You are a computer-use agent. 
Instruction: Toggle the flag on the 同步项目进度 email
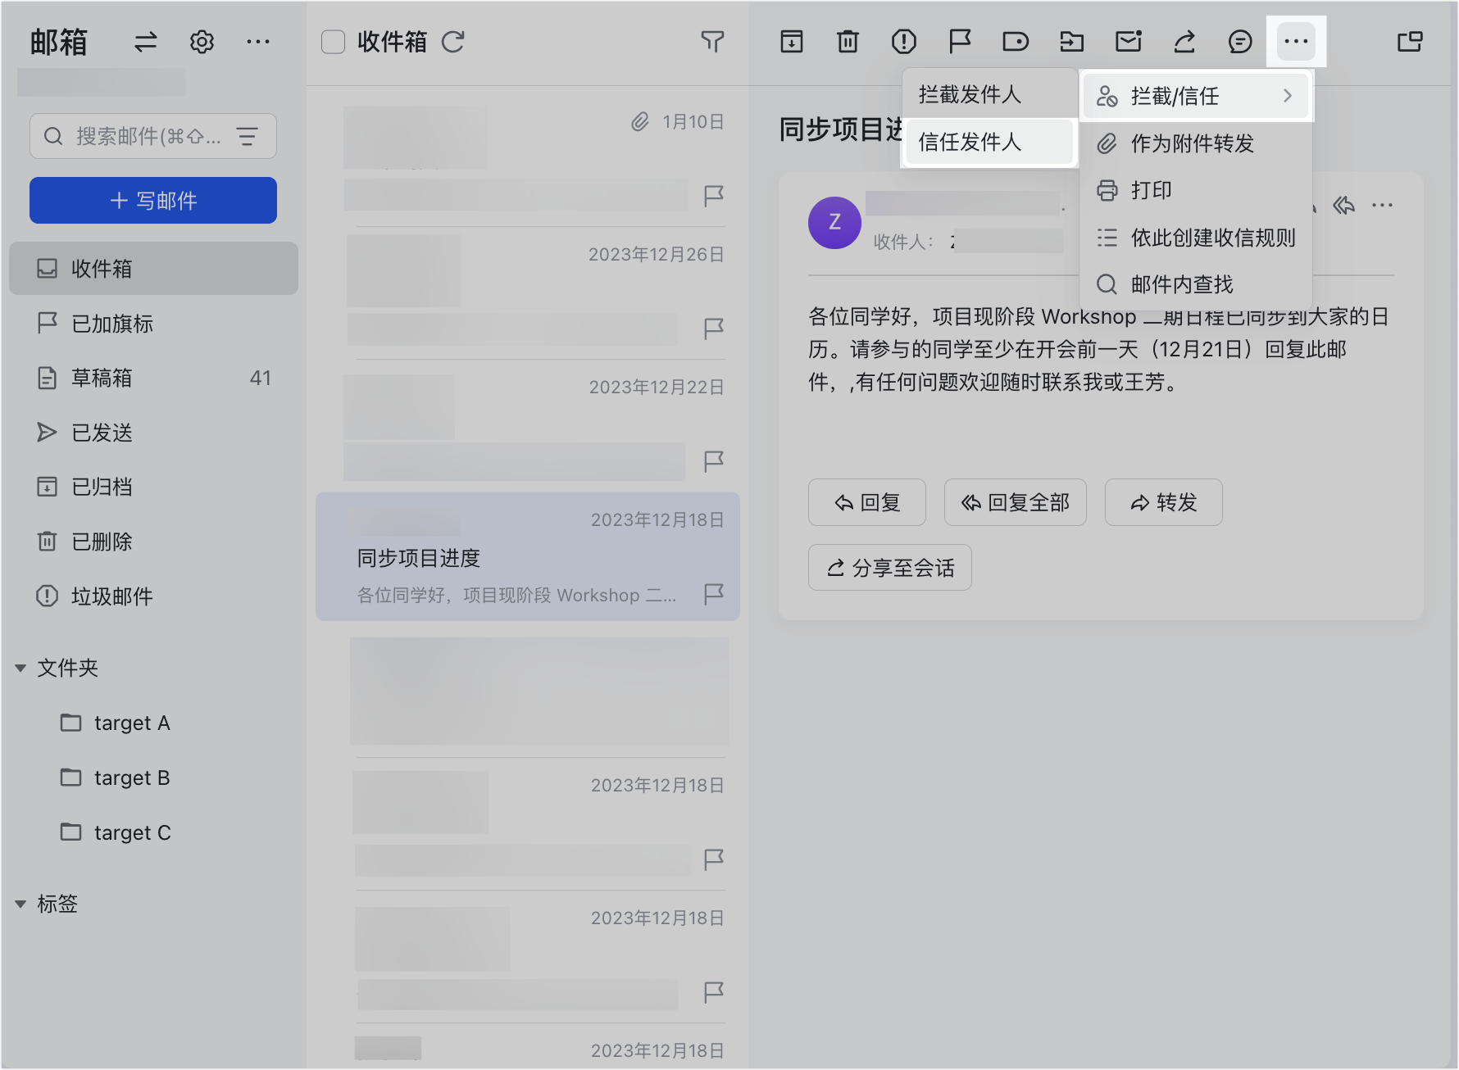[713, 594]
